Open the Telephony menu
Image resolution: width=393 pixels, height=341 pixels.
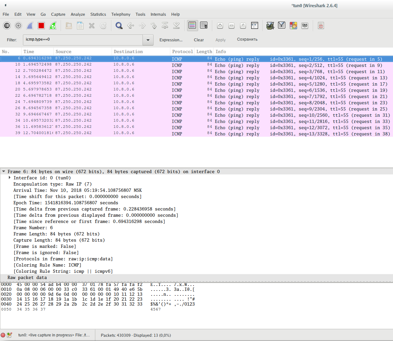tap(121, 14)
